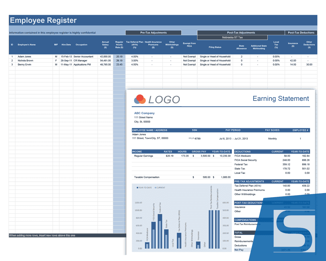Click the tri-circle LOGO graphic
The image size is (326, 261).
click(139, 99)
